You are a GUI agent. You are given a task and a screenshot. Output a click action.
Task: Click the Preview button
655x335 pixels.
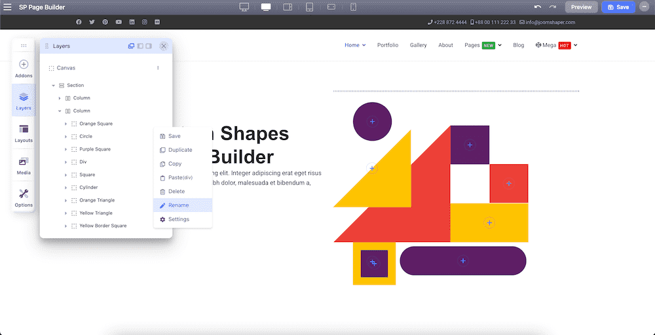(x=581, y=7)
